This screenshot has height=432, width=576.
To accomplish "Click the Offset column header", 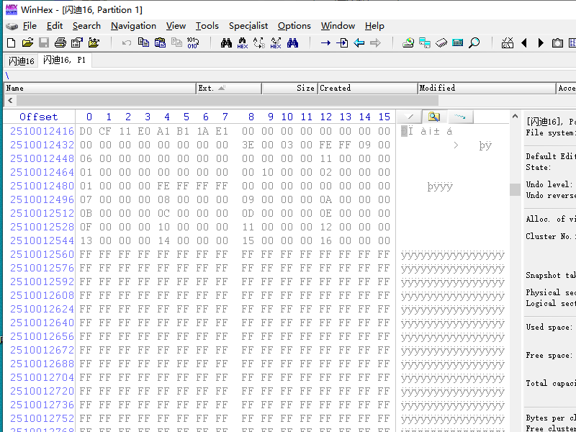I will [39, 117].
